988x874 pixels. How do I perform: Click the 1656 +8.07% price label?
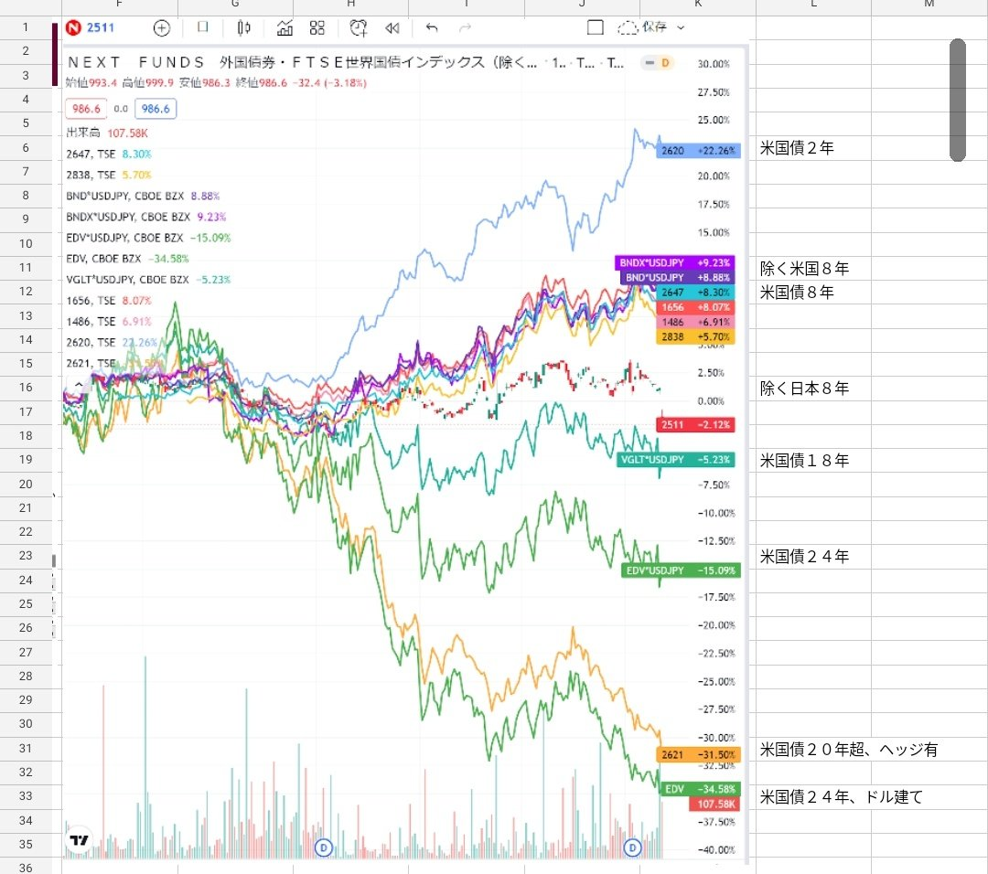[695, 307]
